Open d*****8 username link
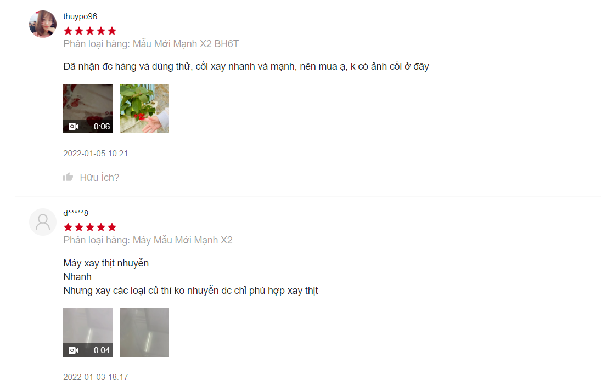Screen dimensions: 601x386 tap(76, 213)
